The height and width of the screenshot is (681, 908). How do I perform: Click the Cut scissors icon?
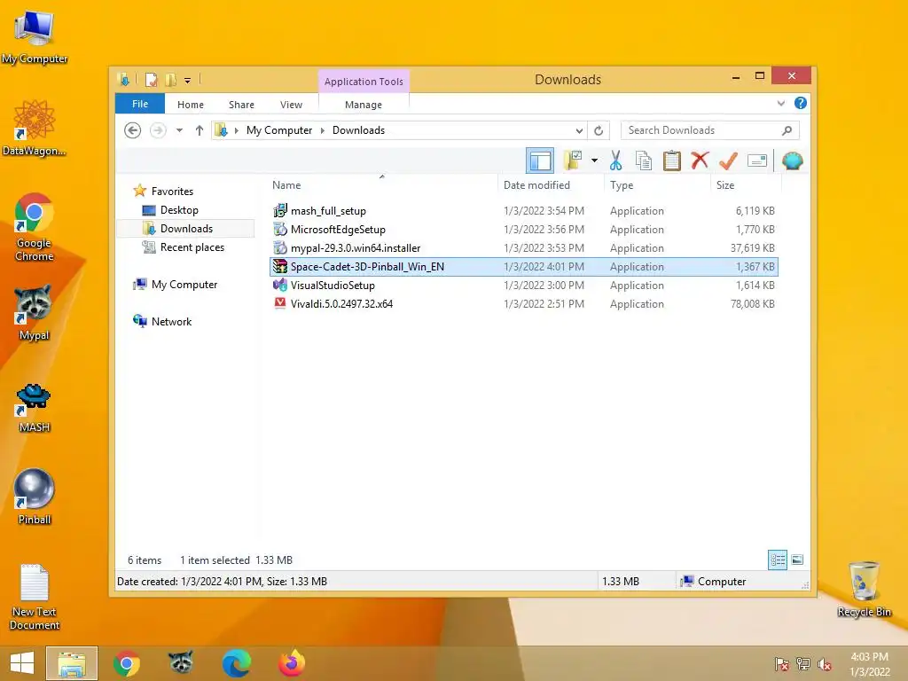(615, 160)
